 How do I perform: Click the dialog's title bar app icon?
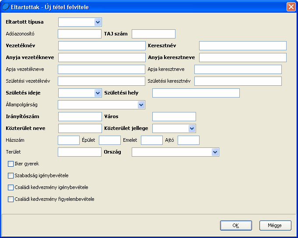click(6, 7)
